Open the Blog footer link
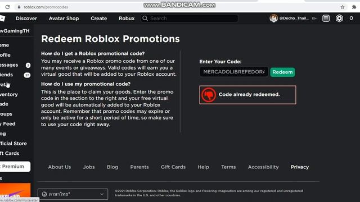Image resolution: width=360 pixels, height=202 pixels. (112, 167)
